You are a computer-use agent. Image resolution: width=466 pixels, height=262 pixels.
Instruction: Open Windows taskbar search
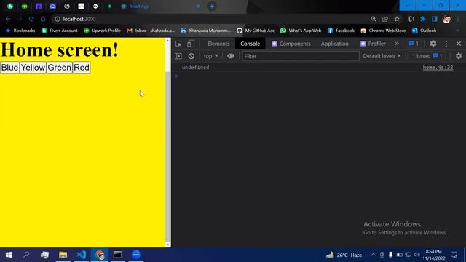point(26,255)
